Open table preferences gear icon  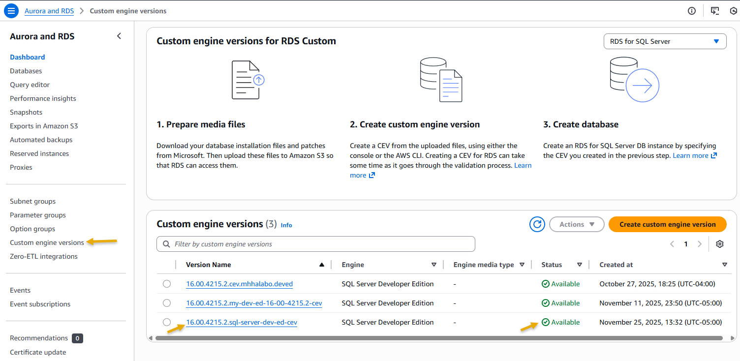720,244
